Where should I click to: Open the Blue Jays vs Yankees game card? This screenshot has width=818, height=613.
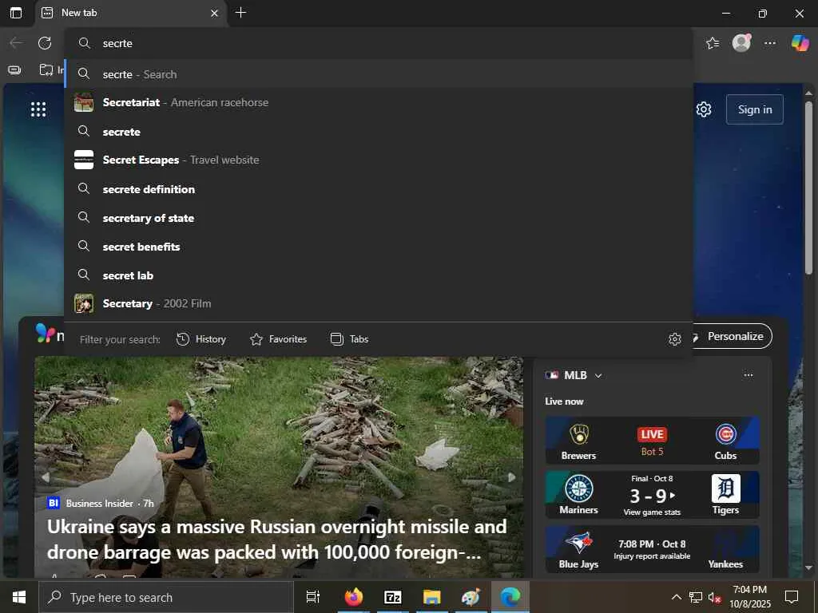pyautogui.click(x=652, y=549)
